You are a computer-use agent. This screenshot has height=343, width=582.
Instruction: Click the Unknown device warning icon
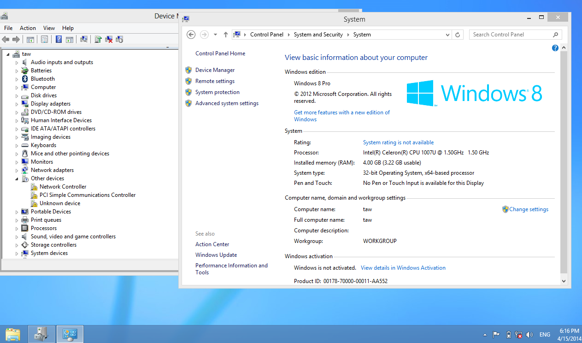click(34, 203)
